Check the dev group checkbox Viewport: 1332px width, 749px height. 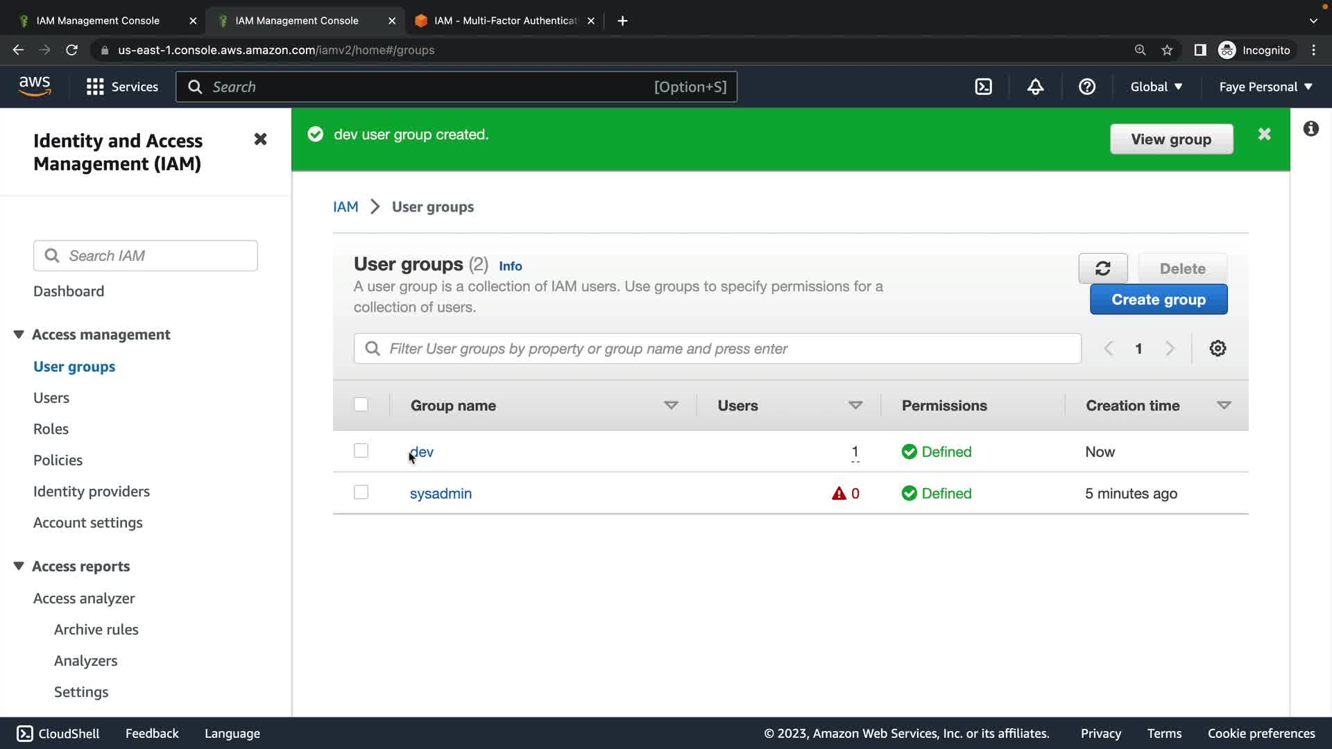[x=361, y=451]
